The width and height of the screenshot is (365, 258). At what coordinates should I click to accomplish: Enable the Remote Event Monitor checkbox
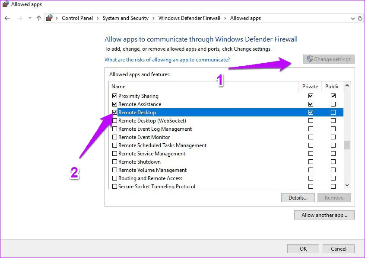pos(114,137)
